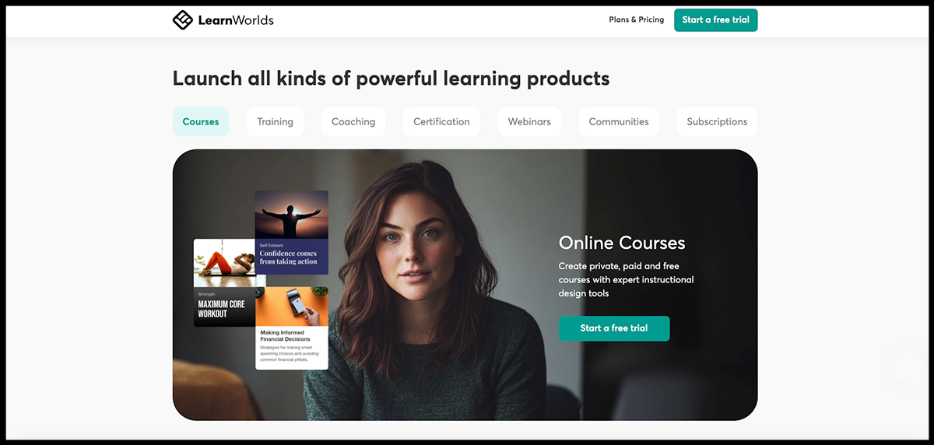Click the LearnWorlds wordmark in header
The width and height of the screenshot is (934, 445).
(236, 20)
